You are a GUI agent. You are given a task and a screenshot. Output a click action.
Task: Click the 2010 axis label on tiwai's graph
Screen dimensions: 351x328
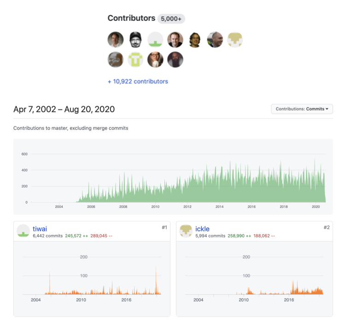81,300
